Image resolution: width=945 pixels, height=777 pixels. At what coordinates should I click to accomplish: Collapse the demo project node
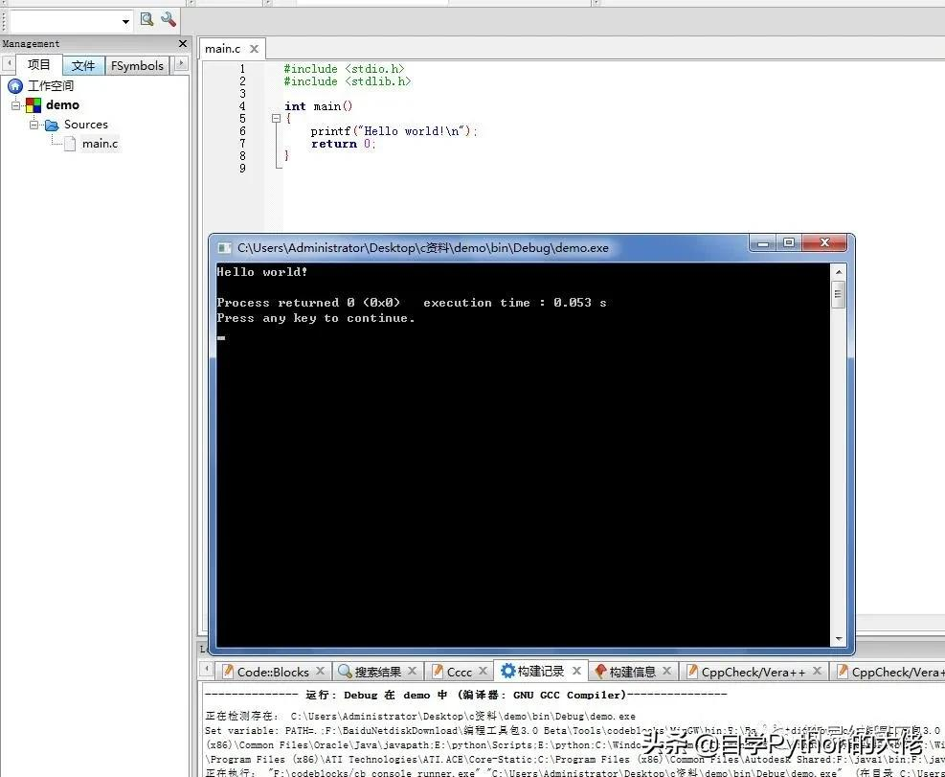coord(15,105)
